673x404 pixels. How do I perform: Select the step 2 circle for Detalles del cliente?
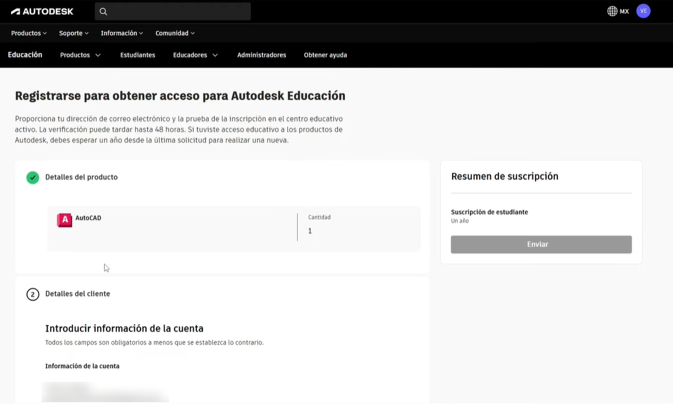coord(32,294)
